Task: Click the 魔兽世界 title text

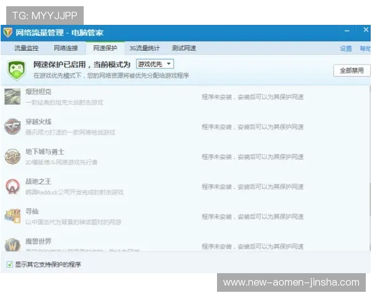Action: pos(38,242)
